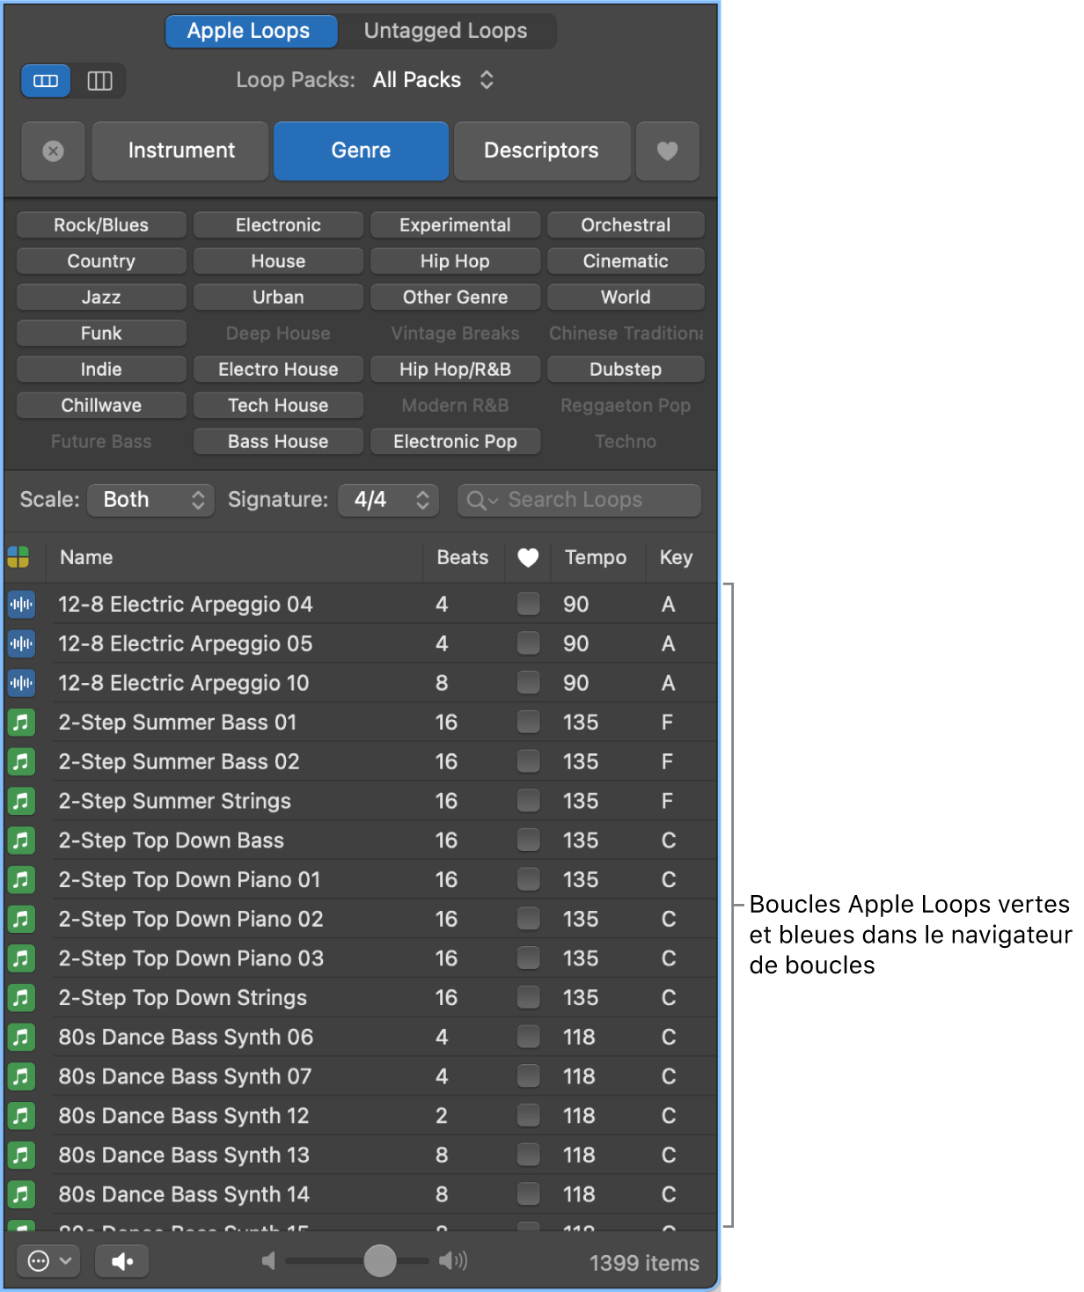Click green MIDI icon of 2-Step Summer Bass 01

(21, 723)
